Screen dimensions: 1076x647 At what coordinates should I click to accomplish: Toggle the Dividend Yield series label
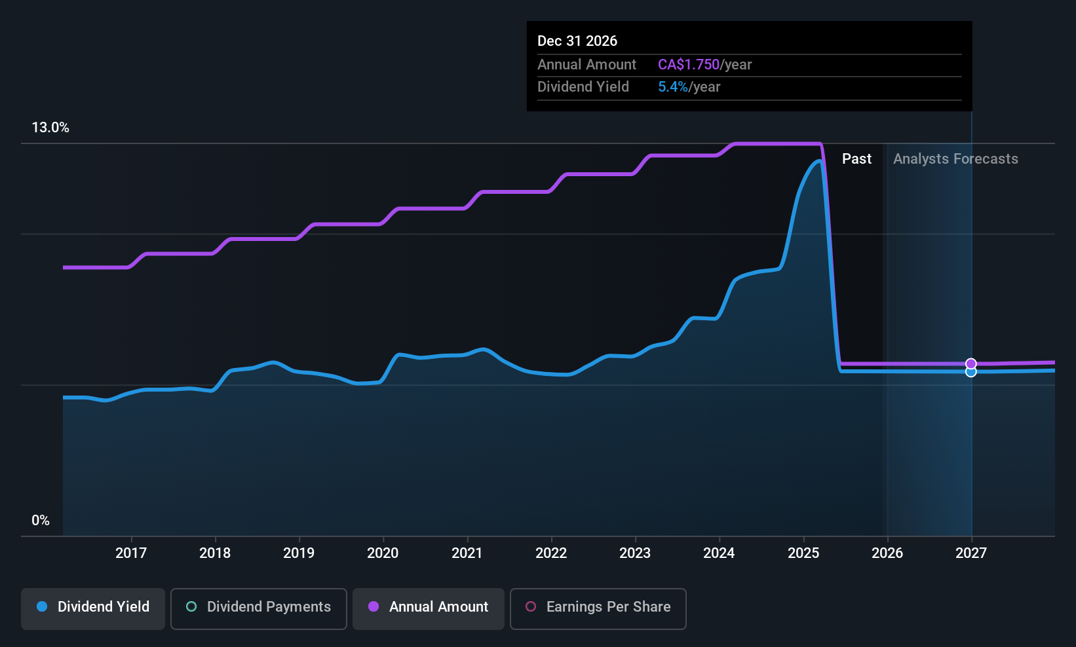[104, 606]
